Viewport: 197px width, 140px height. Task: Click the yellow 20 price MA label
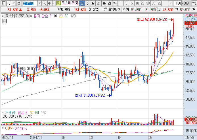[61, 16]
